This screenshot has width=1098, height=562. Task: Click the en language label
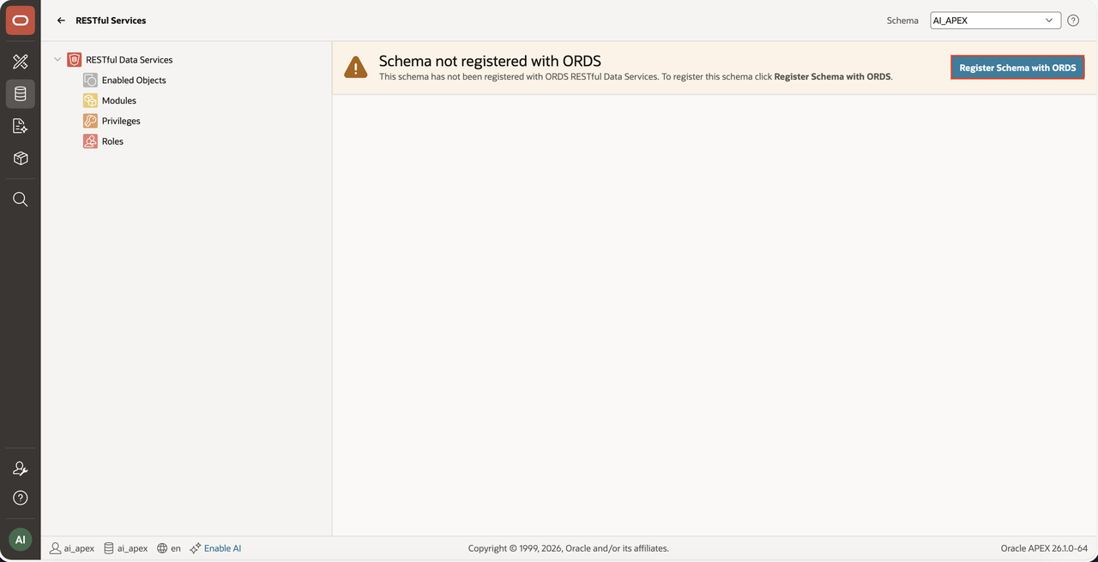(x=176, y=548)
